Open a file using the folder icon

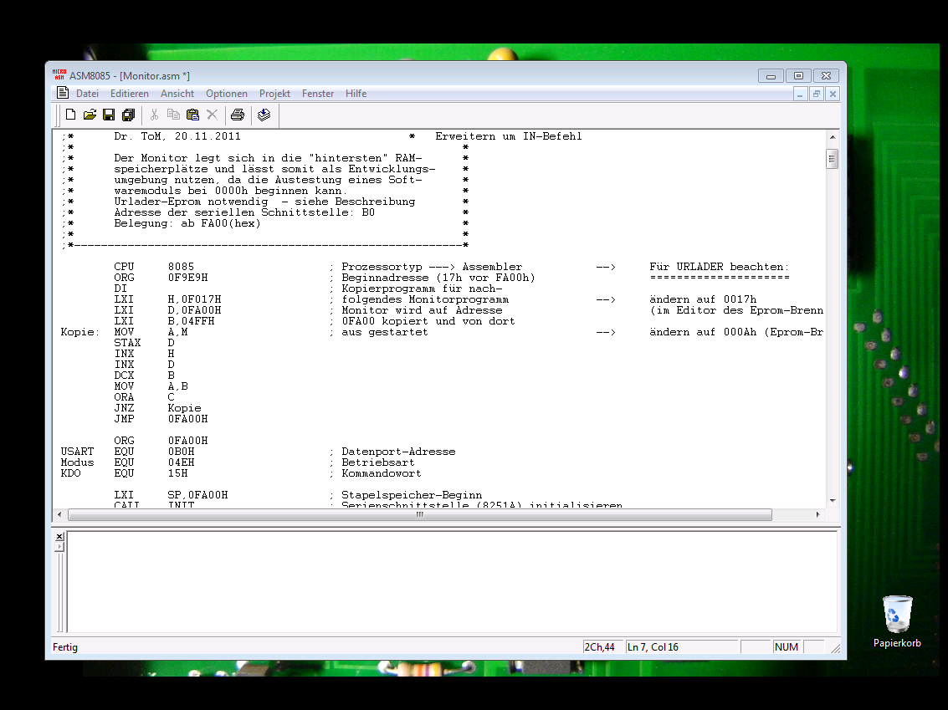point(90,115)
